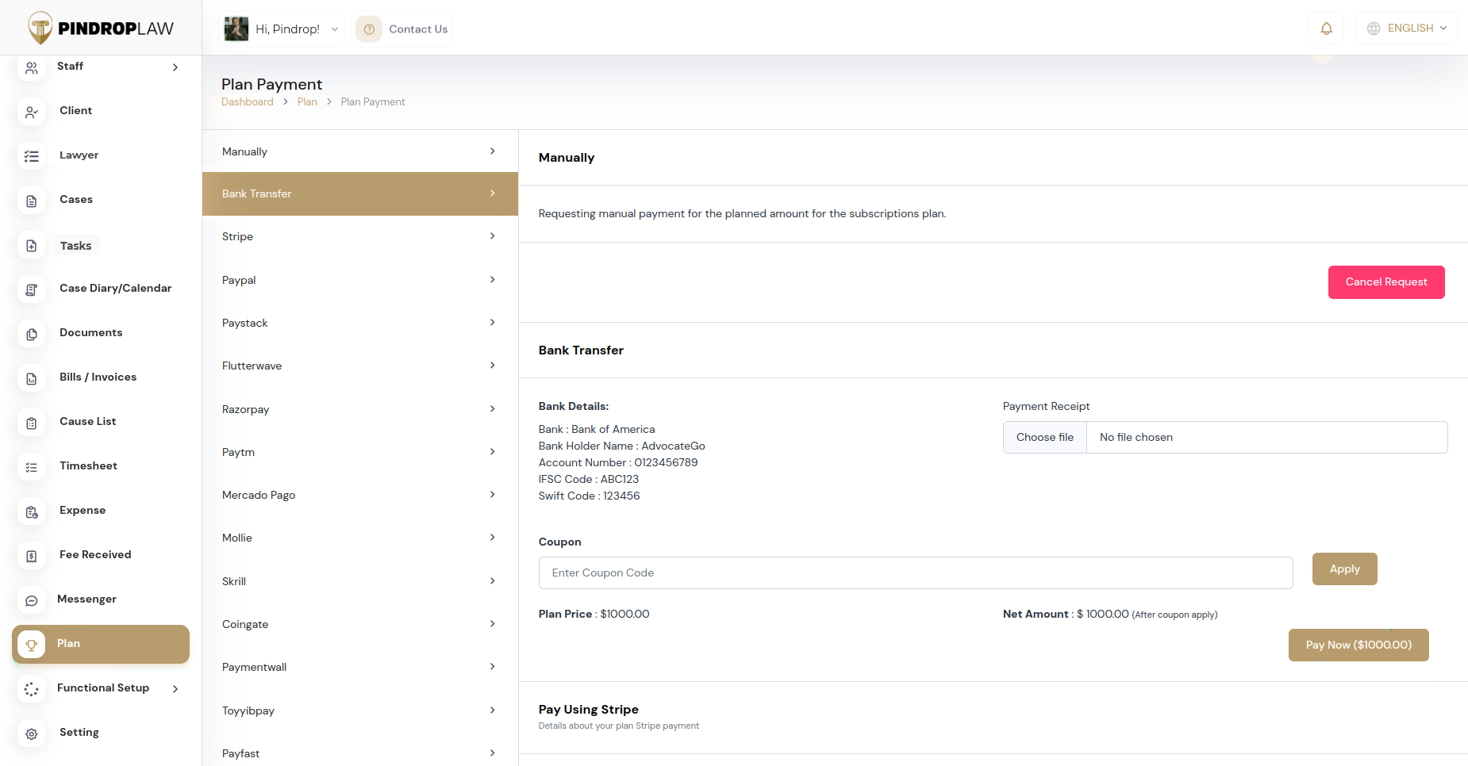Click the Cause List clipboard icon
The width and height of the screenshot is (1468, 766).
point(31,423)
